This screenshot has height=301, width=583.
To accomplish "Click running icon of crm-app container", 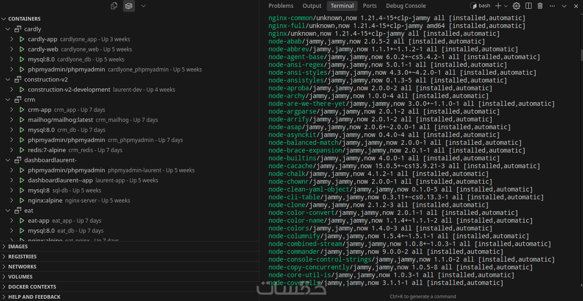I will point(22,109).
